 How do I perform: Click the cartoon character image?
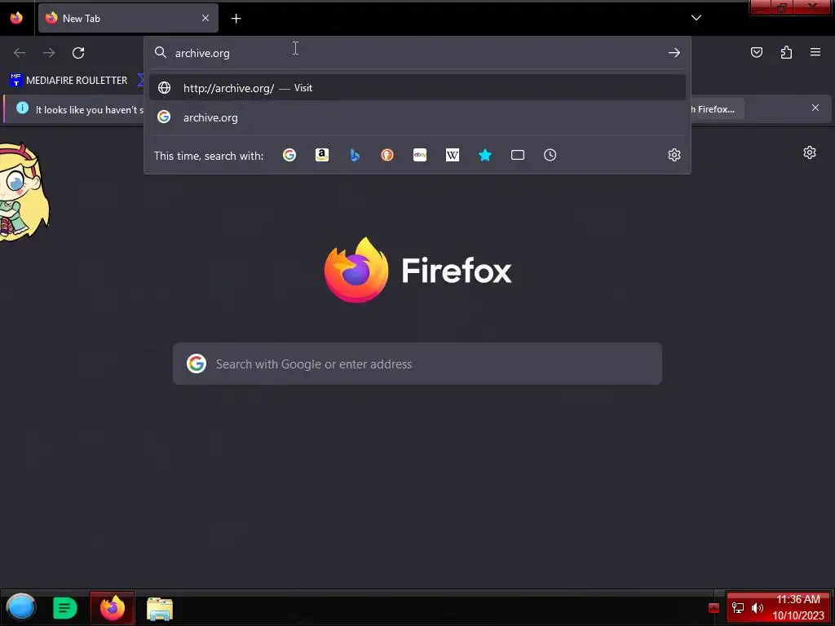pos(24,192)
